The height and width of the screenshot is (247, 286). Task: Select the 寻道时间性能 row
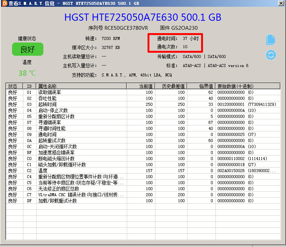pos(143,128)
